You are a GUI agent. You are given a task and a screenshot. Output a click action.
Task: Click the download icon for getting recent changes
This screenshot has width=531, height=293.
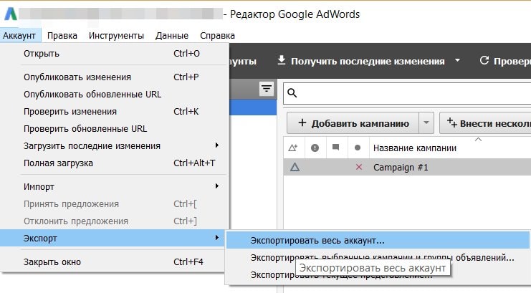coord(282,61)
